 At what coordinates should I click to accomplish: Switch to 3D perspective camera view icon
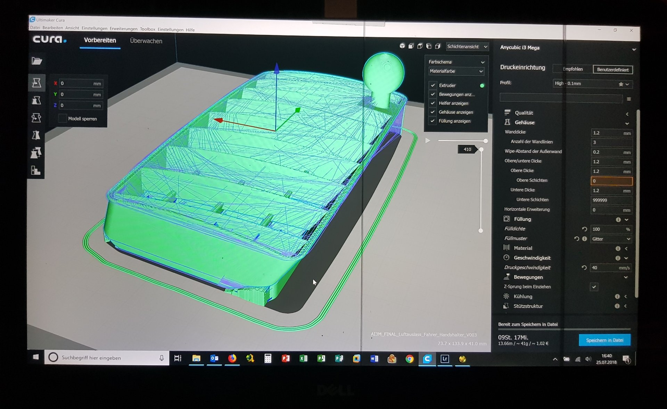point(402,46)
